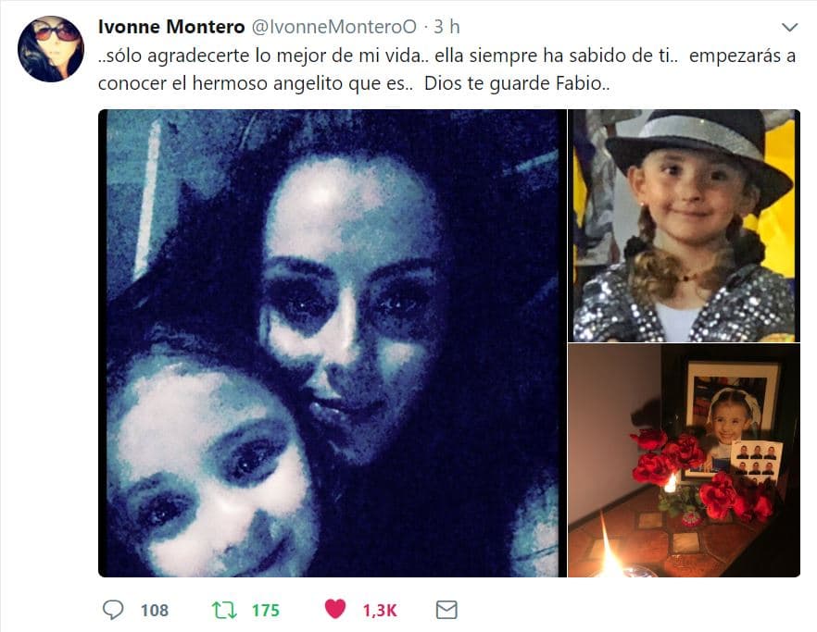817x632 pixels.
Task: Expand the tweet options chevron
Action: pyautogui.click(x=790, y=27)
